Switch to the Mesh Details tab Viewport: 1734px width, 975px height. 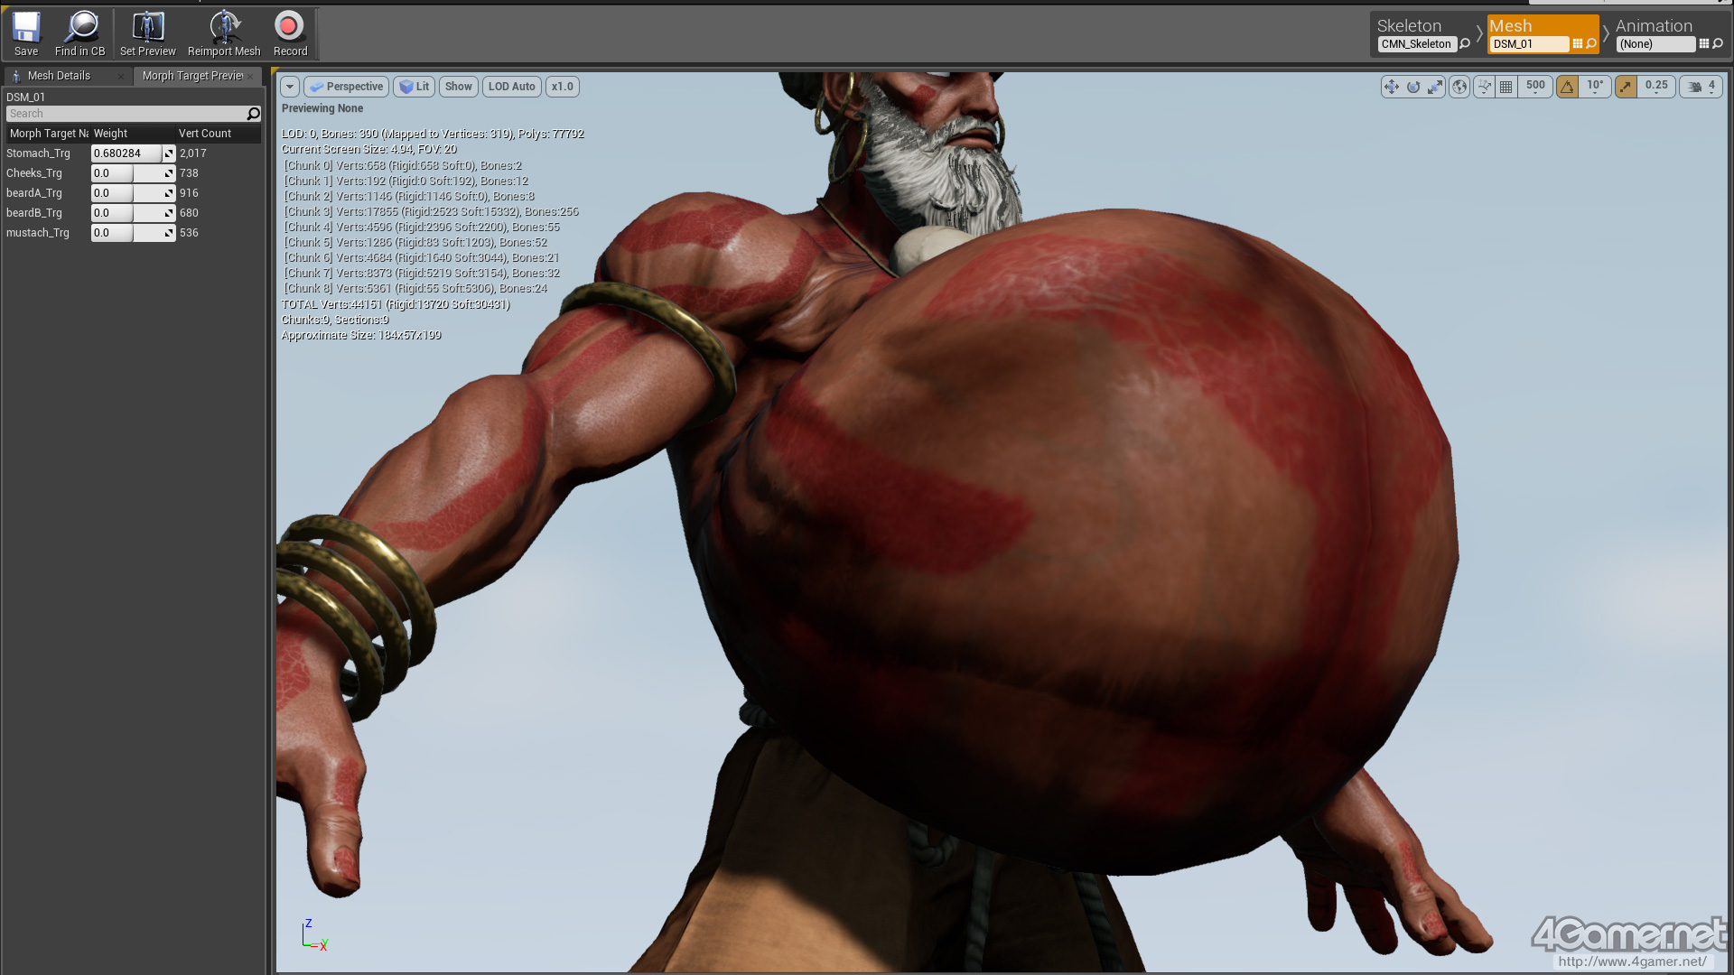click(x=59, y=76)
